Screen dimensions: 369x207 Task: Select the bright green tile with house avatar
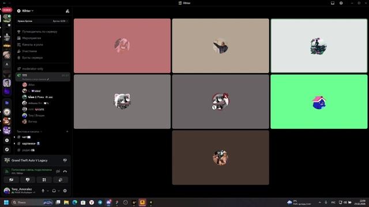click(319, 102)
